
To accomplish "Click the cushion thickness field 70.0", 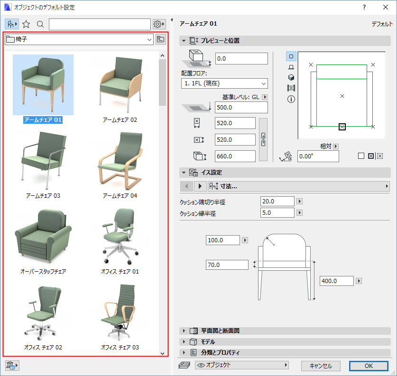I will point(227,265).
